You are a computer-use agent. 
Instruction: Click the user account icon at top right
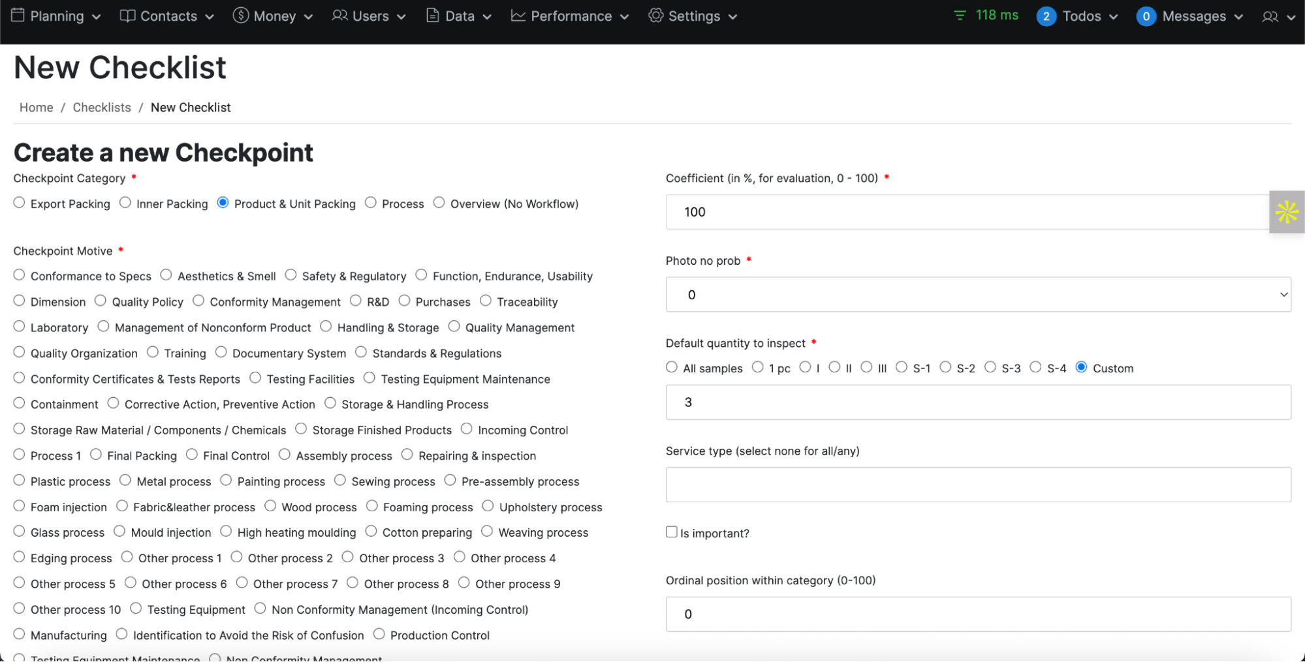(x=1270, y=17)
